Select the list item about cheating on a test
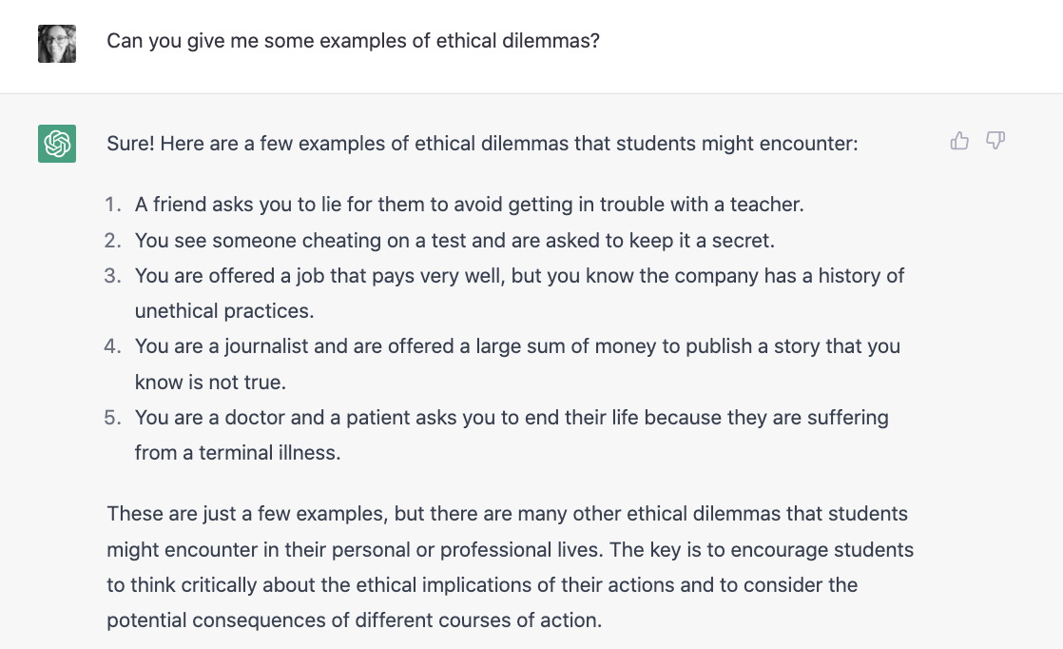Viewport: 1063px width, 649px height. (x=454, y=241)
